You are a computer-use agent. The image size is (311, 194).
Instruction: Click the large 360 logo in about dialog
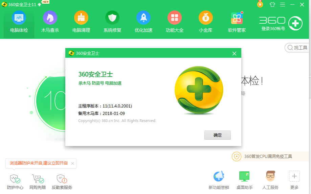pyautogui.click(x=199, y=90)
